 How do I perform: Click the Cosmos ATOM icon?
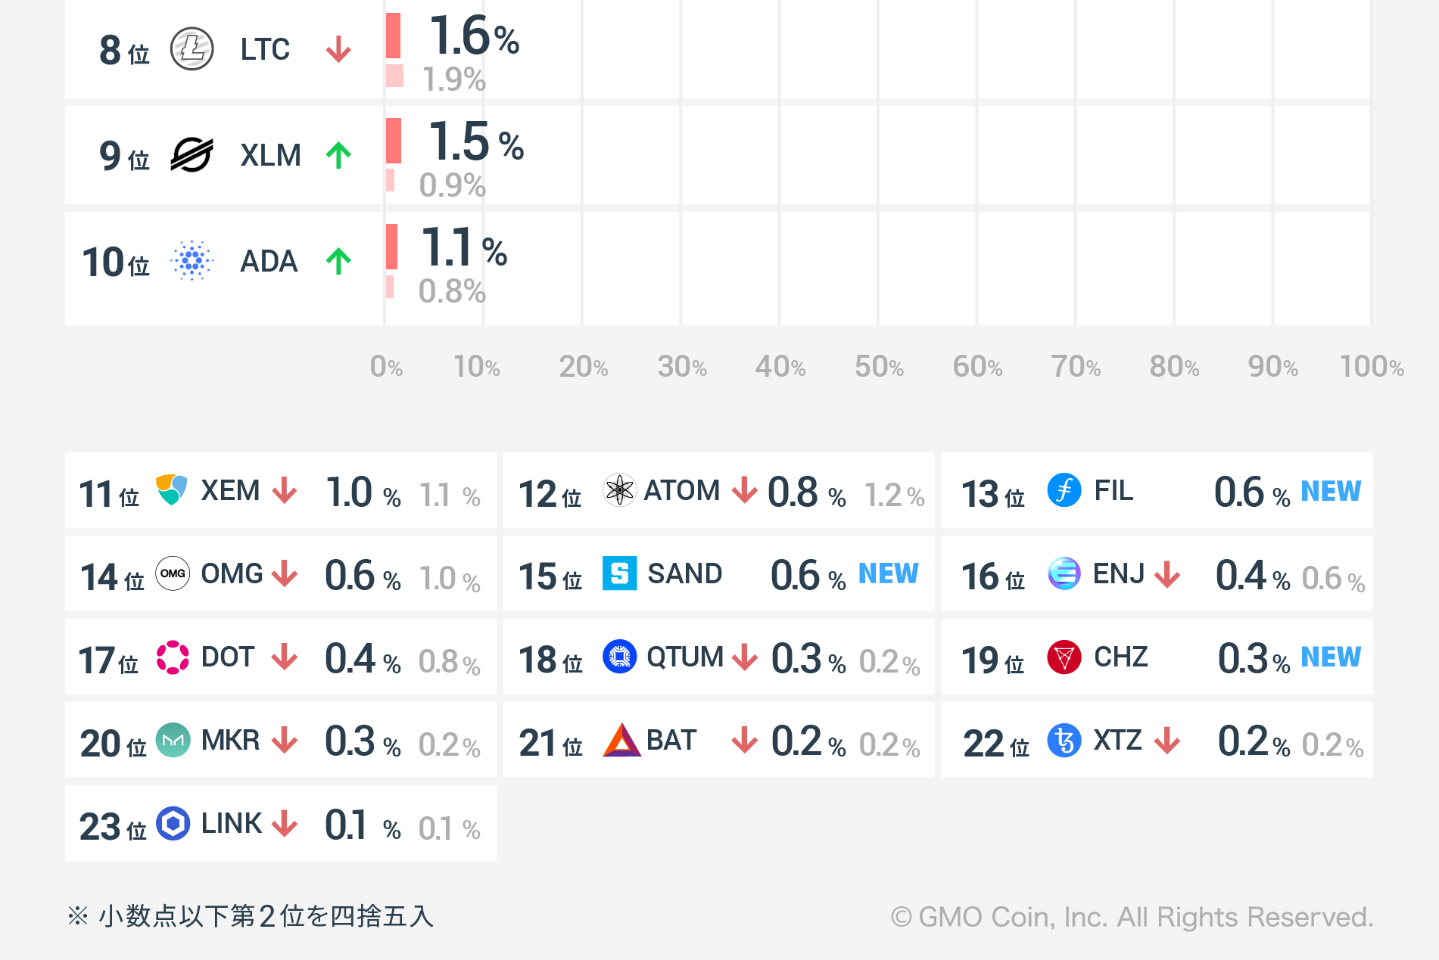point(619,490)
